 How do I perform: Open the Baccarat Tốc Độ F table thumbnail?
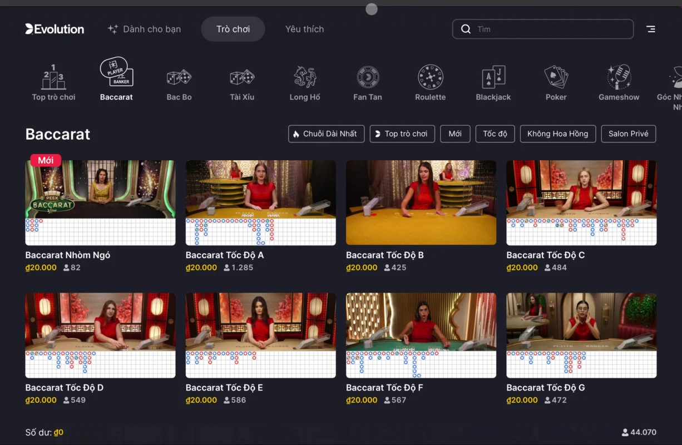click(x=421, y=335)
